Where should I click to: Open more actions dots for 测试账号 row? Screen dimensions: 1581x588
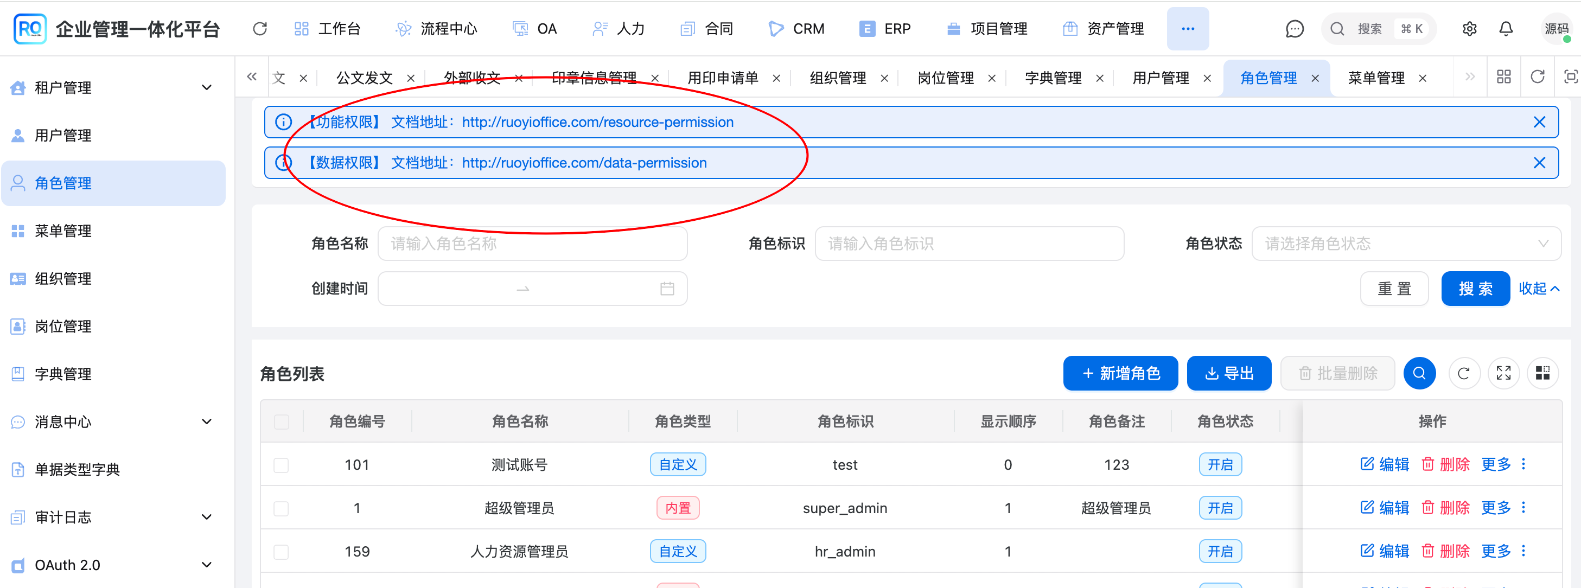pos(1523,464)
